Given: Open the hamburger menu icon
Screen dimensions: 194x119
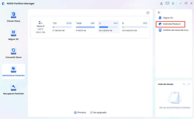Looking at the screenshot, I should coord(173,3).
